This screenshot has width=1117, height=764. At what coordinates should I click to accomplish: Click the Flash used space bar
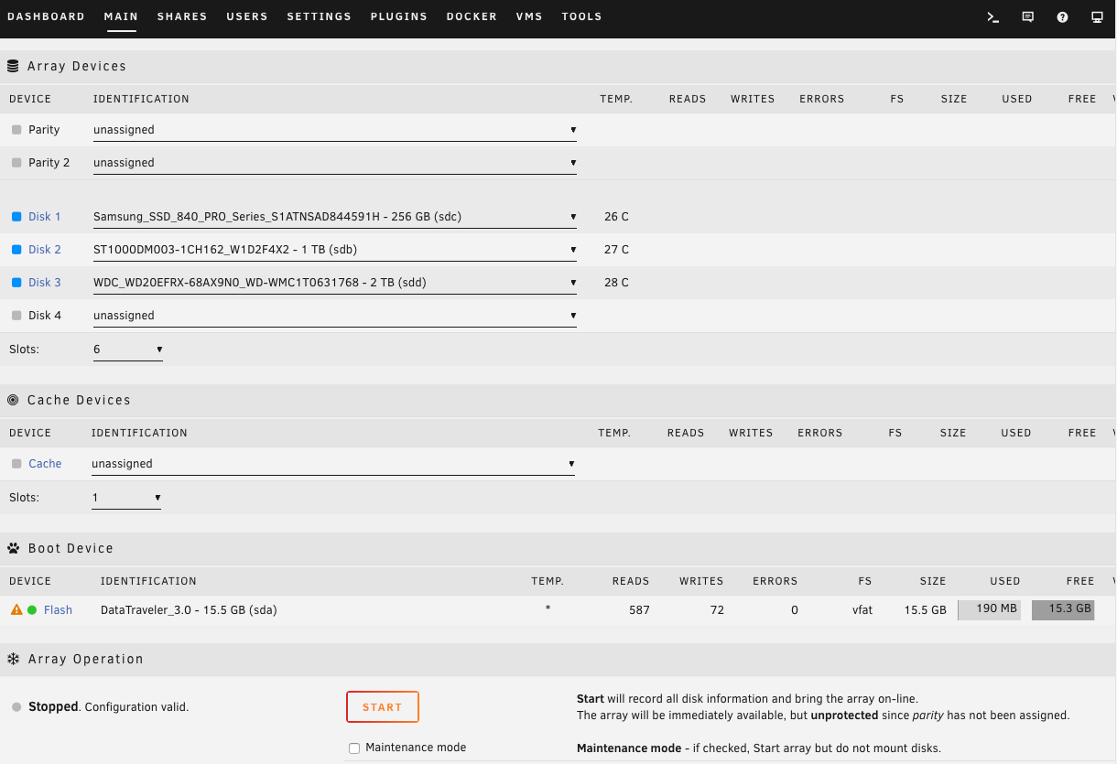click(x=989, y=609)
